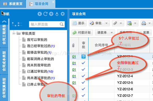
Task: Refresh the navigation panel
Action: click(x=45, y=14)
